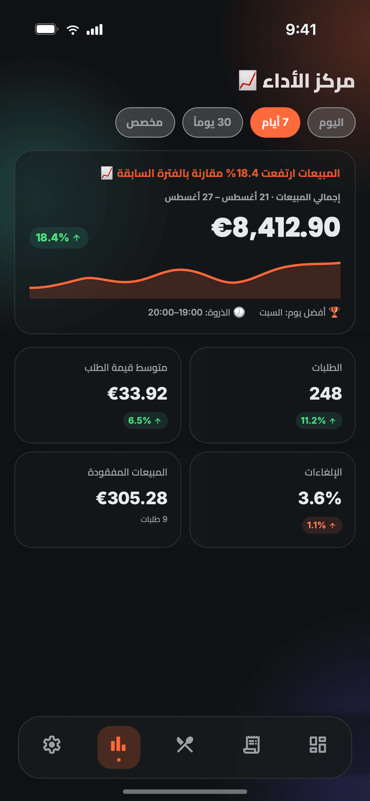Select the اليوم period filter
The width and height of the screenshot is (370, 801).
[331, 123]
